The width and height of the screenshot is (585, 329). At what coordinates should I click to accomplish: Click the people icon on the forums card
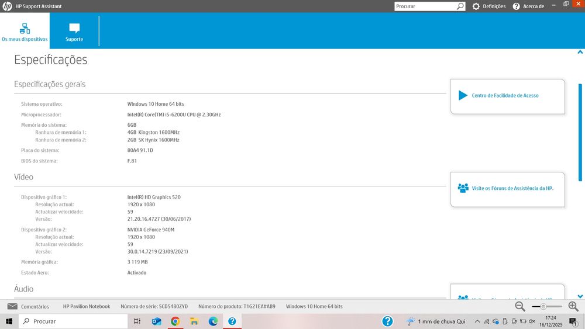pos(463,188)
